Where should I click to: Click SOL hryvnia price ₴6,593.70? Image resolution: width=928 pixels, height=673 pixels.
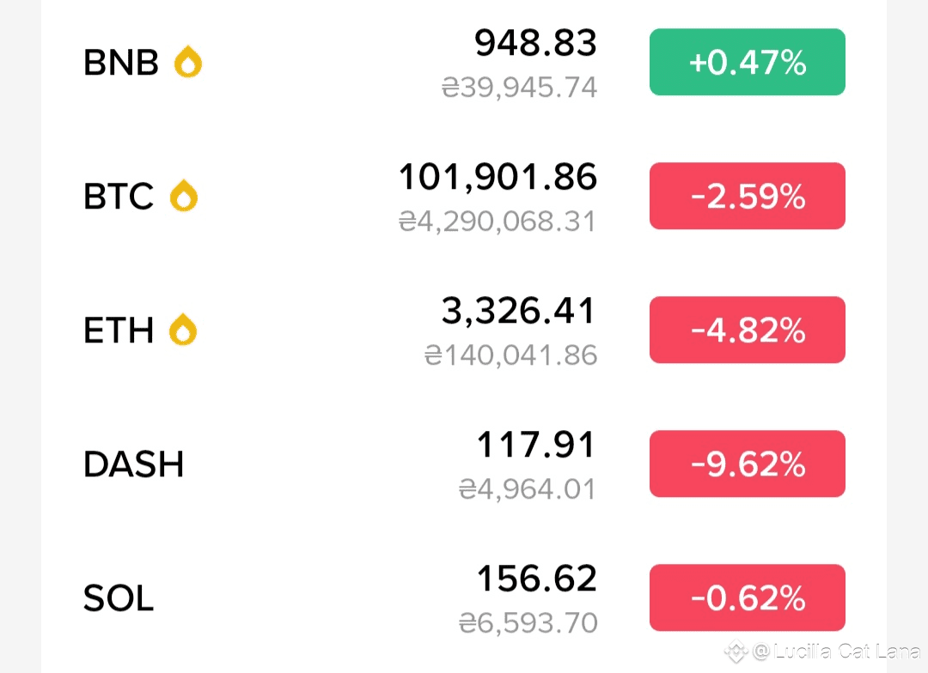[528, 623]
